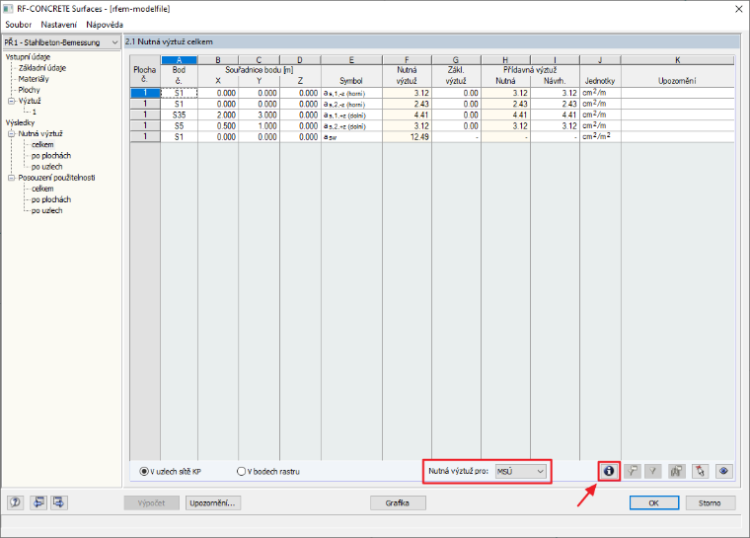Click column A header in the table
This screenshot has width=750, height=538.
pos(179,60)
